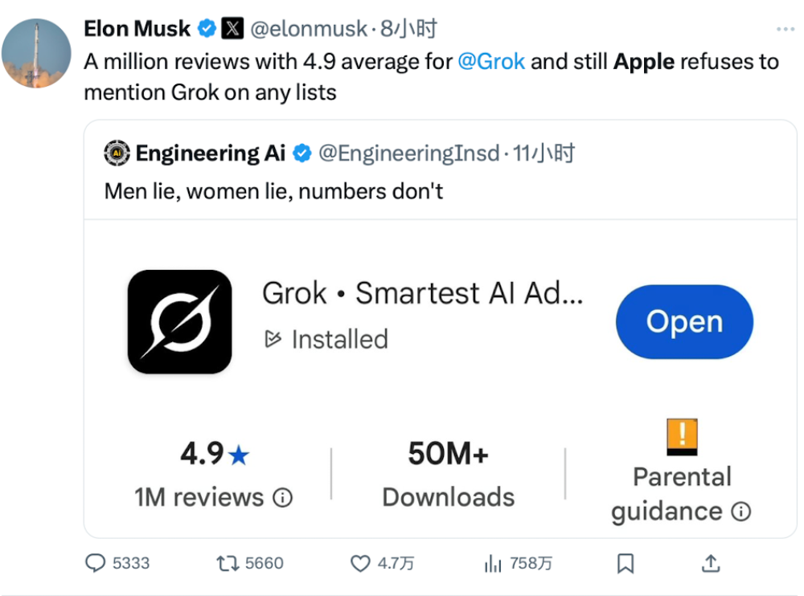The height and width of the screenshot is (596, 804).
Task: Share the tweet via the upload arrow icon
Action: (711, 563)
